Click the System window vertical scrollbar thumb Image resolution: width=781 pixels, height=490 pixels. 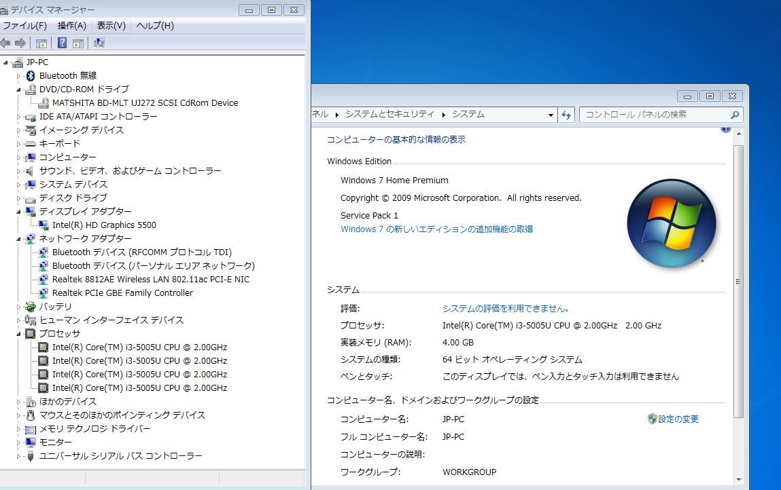pyautogui.click(x=739, y=282)
